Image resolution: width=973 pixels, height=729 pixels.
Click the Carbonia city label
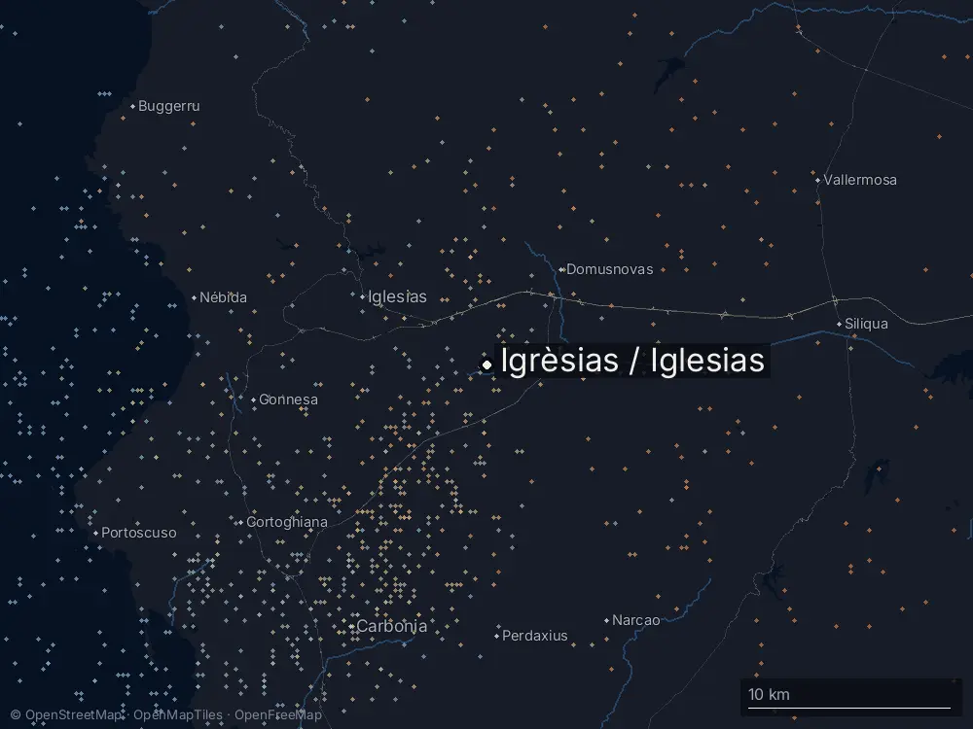click(x=391, y=626)
